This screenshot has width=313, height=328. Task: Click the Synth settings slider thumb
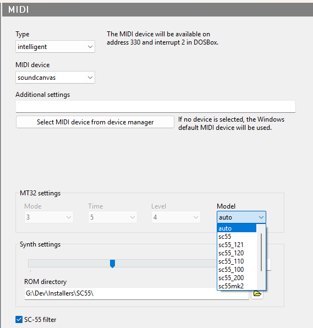click(112, 264)
